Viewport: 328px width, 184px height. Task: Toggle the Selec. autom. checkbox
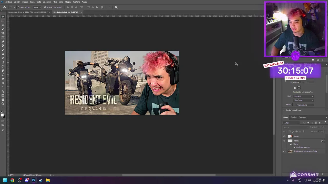point(18,7)
